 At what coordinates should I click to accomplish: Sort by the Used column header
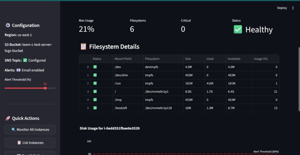point(215,59)
